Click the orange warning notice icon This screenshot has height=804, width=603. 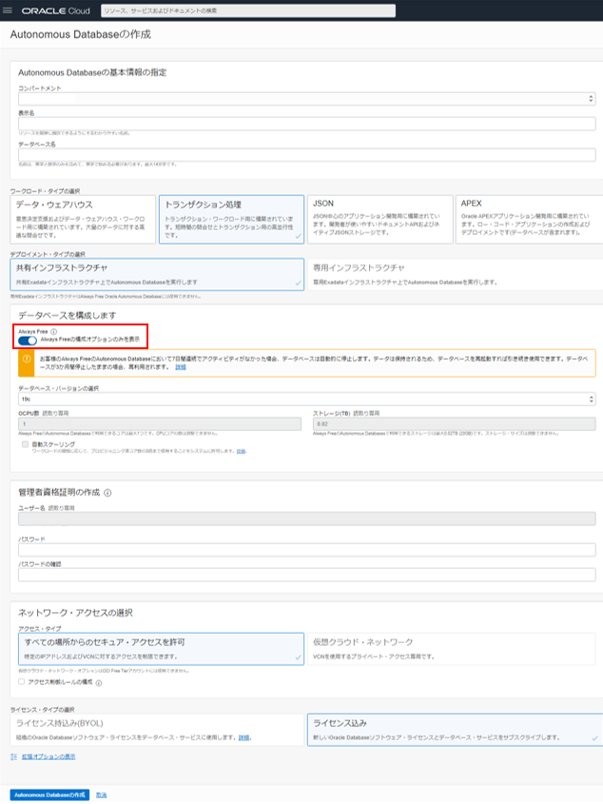pos(27,359)
